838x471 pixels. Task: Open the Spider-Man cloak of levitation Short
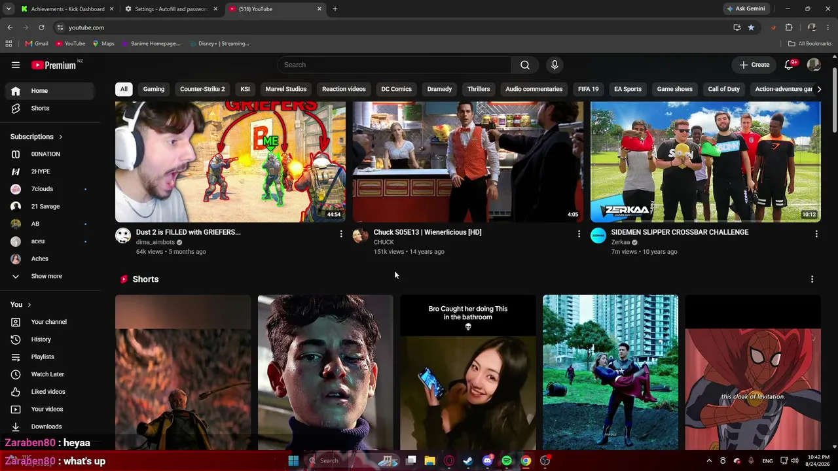click(x=753, y=372)
